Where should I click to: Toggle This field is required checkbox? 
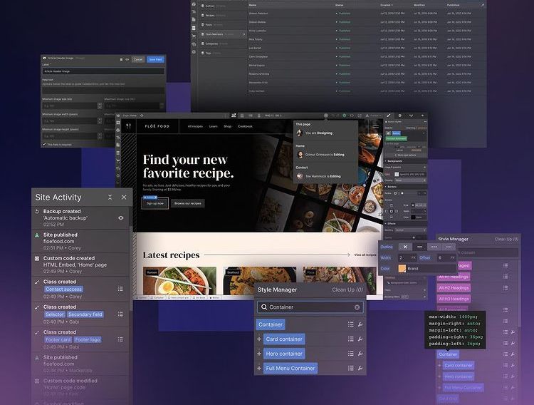tap(44, 144)
